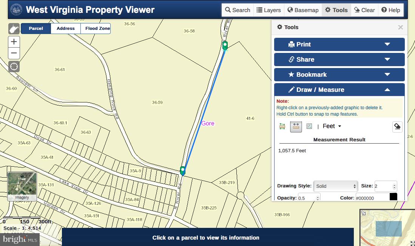Open the Feet units dropdown

pos(332,126)
